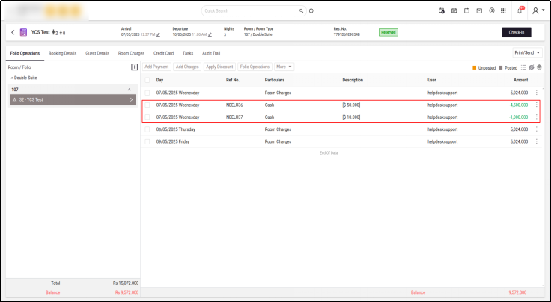The width and height of the screenshot is (551, 302).
Task: Toggle the hidden-eye icon near Posted legend
Action: coord(532,67)
